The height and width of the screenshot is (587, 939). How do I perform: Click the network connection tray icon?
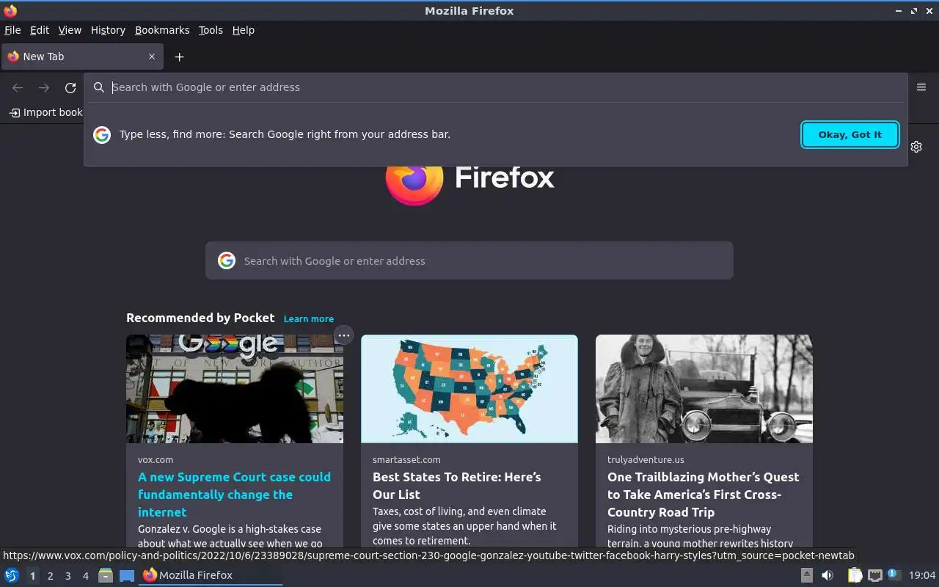[x=875, y=575]
